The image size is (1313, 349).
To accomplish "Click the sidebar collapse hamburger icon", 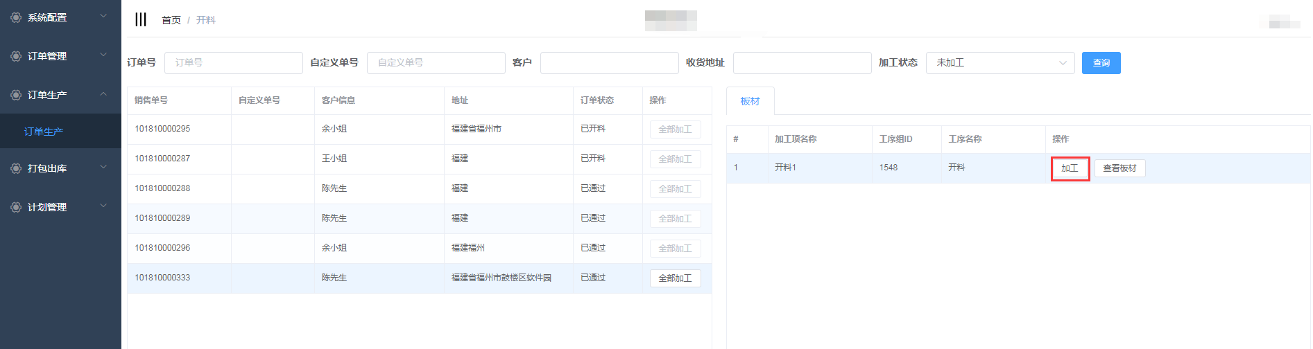I will tap(141, 19).
